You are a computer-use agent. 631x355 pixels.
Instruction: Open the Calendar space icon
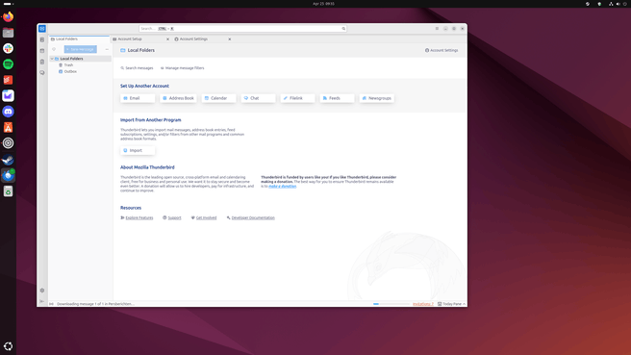pos(42,51)
